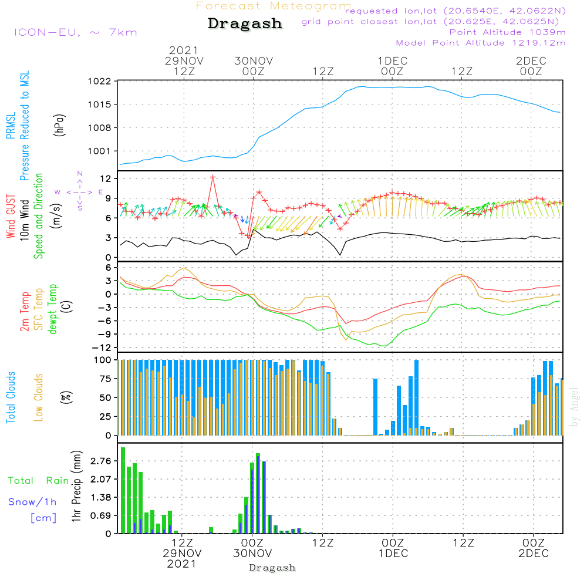
Task: Click the '30NOV 00Z' top axis label
Action: pos(254,66)
